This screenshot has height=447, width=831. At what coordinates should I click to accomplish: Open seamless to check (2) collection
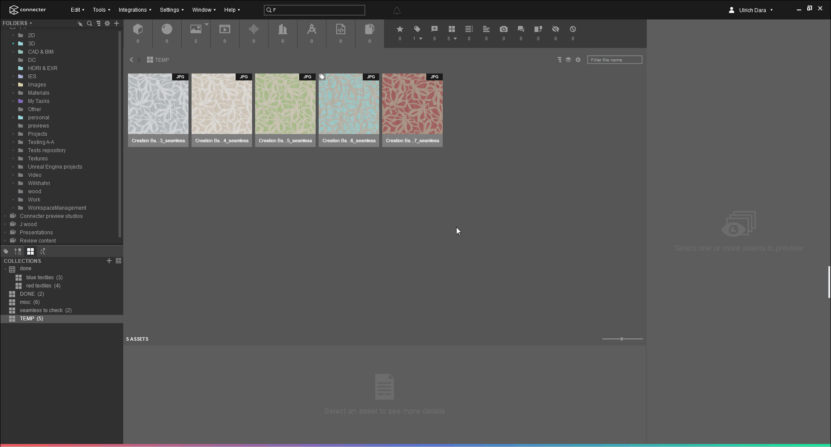(45, 310)
